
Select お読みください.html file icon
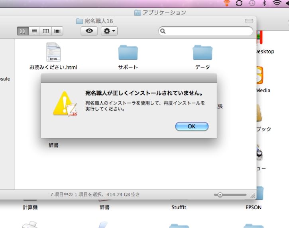53,52
